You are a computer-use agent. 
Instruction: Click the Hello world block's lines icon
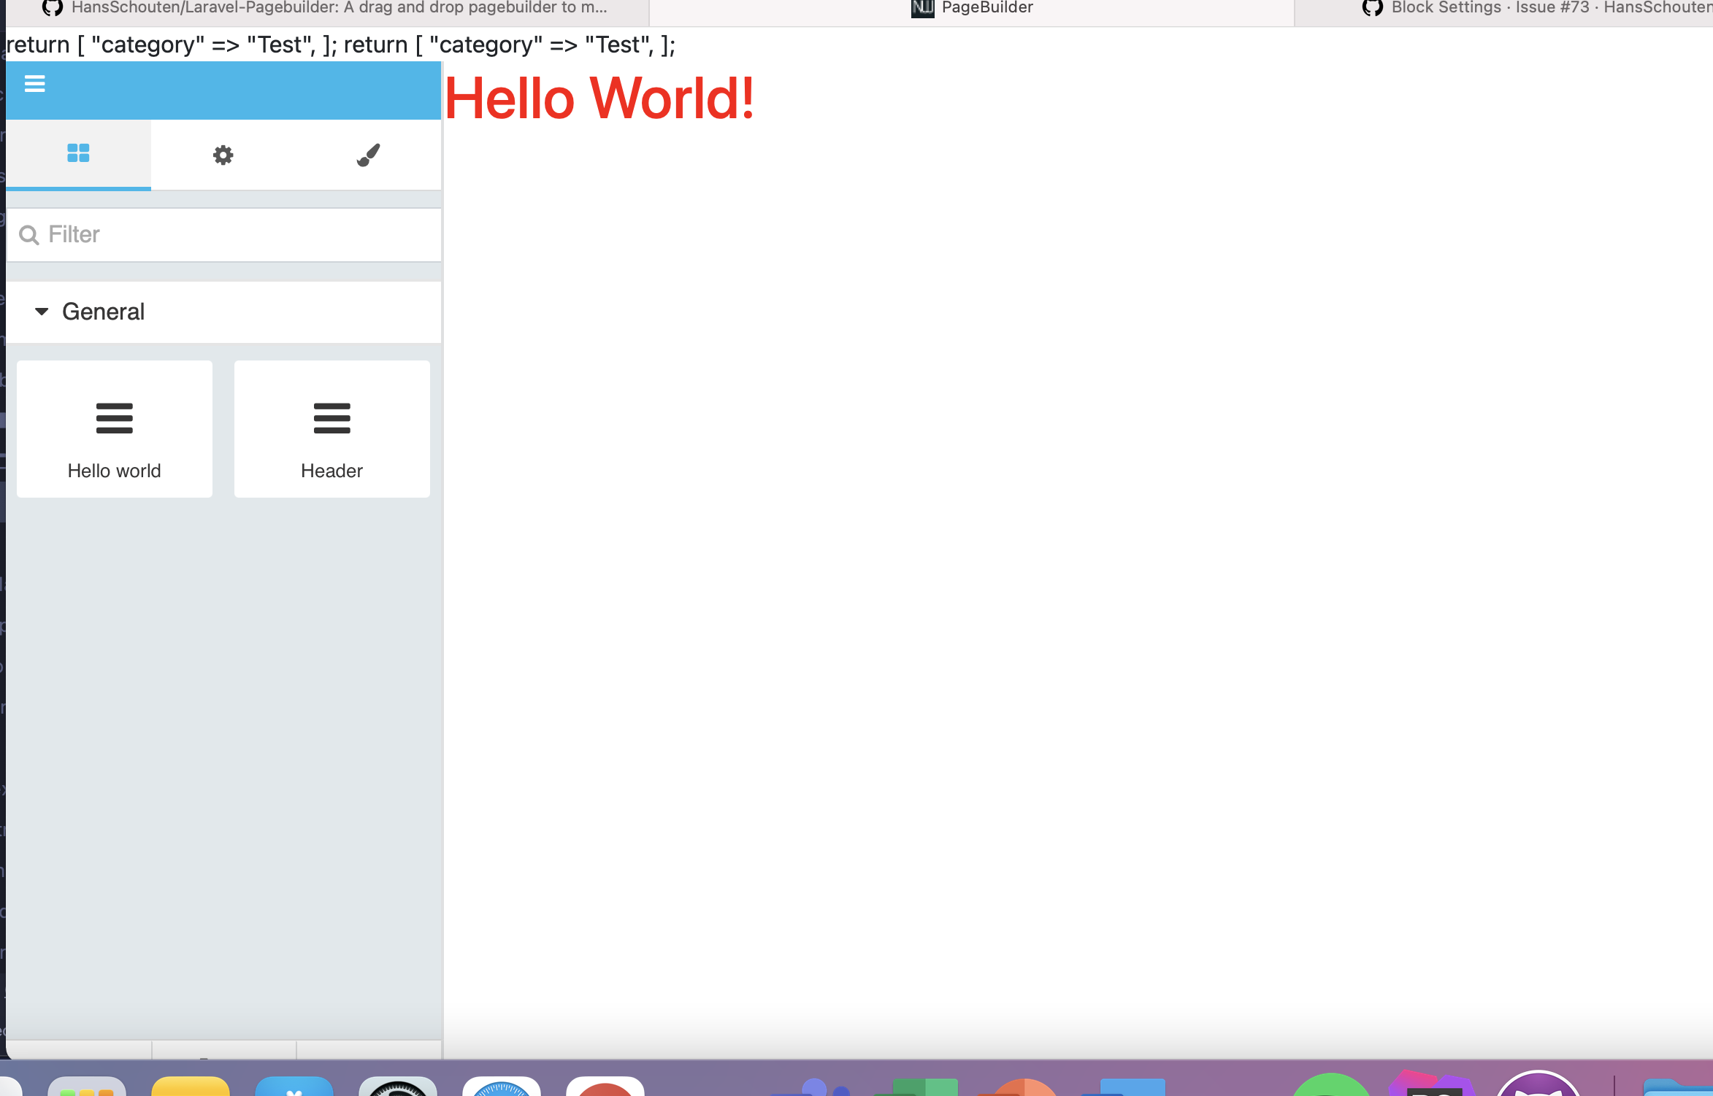tap(114, 417)
